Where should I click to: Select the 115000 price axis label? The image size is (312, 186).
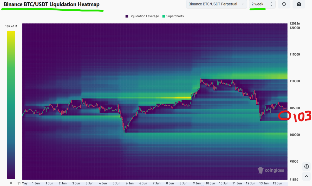coord(294,54)
